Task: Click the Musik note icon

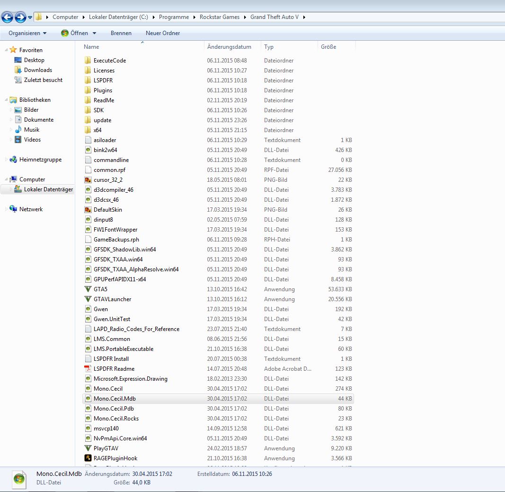Action: (x=18, y=130)
